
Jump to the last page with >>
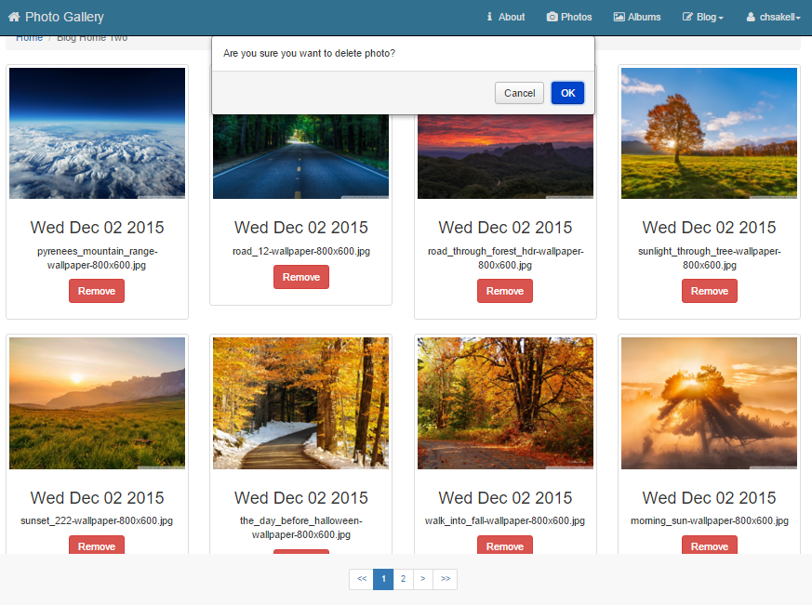click(446, 579)
